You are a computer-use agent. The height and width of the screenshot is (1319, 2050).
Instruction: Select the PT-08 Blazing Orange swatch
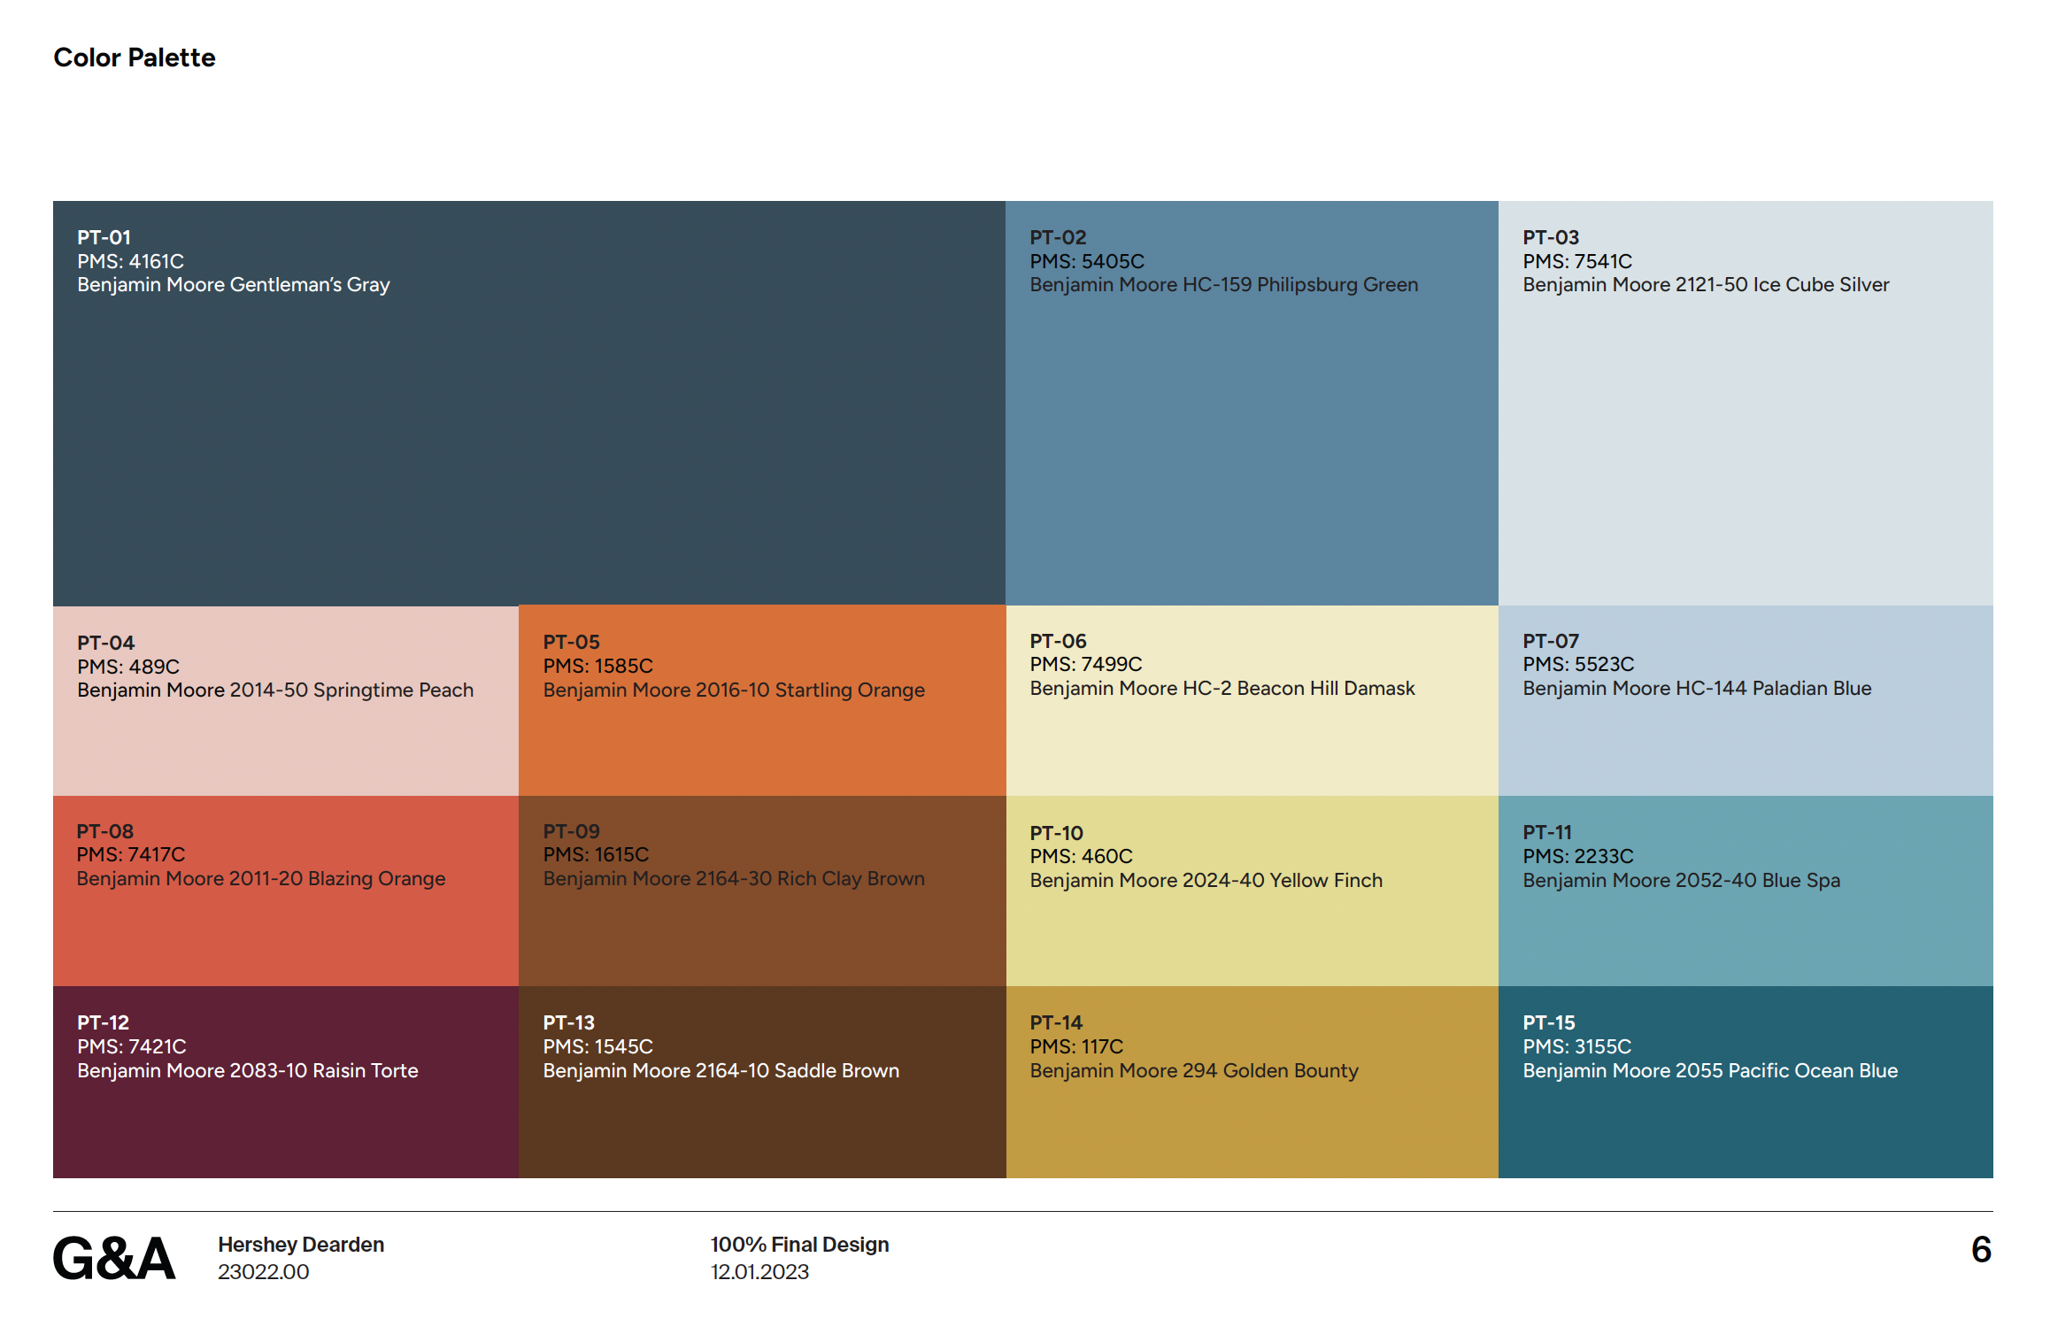[x=285, y=891]
